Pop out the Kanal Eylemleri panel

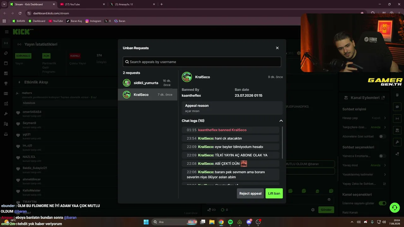pyautogui.click(x=383, y=98)
